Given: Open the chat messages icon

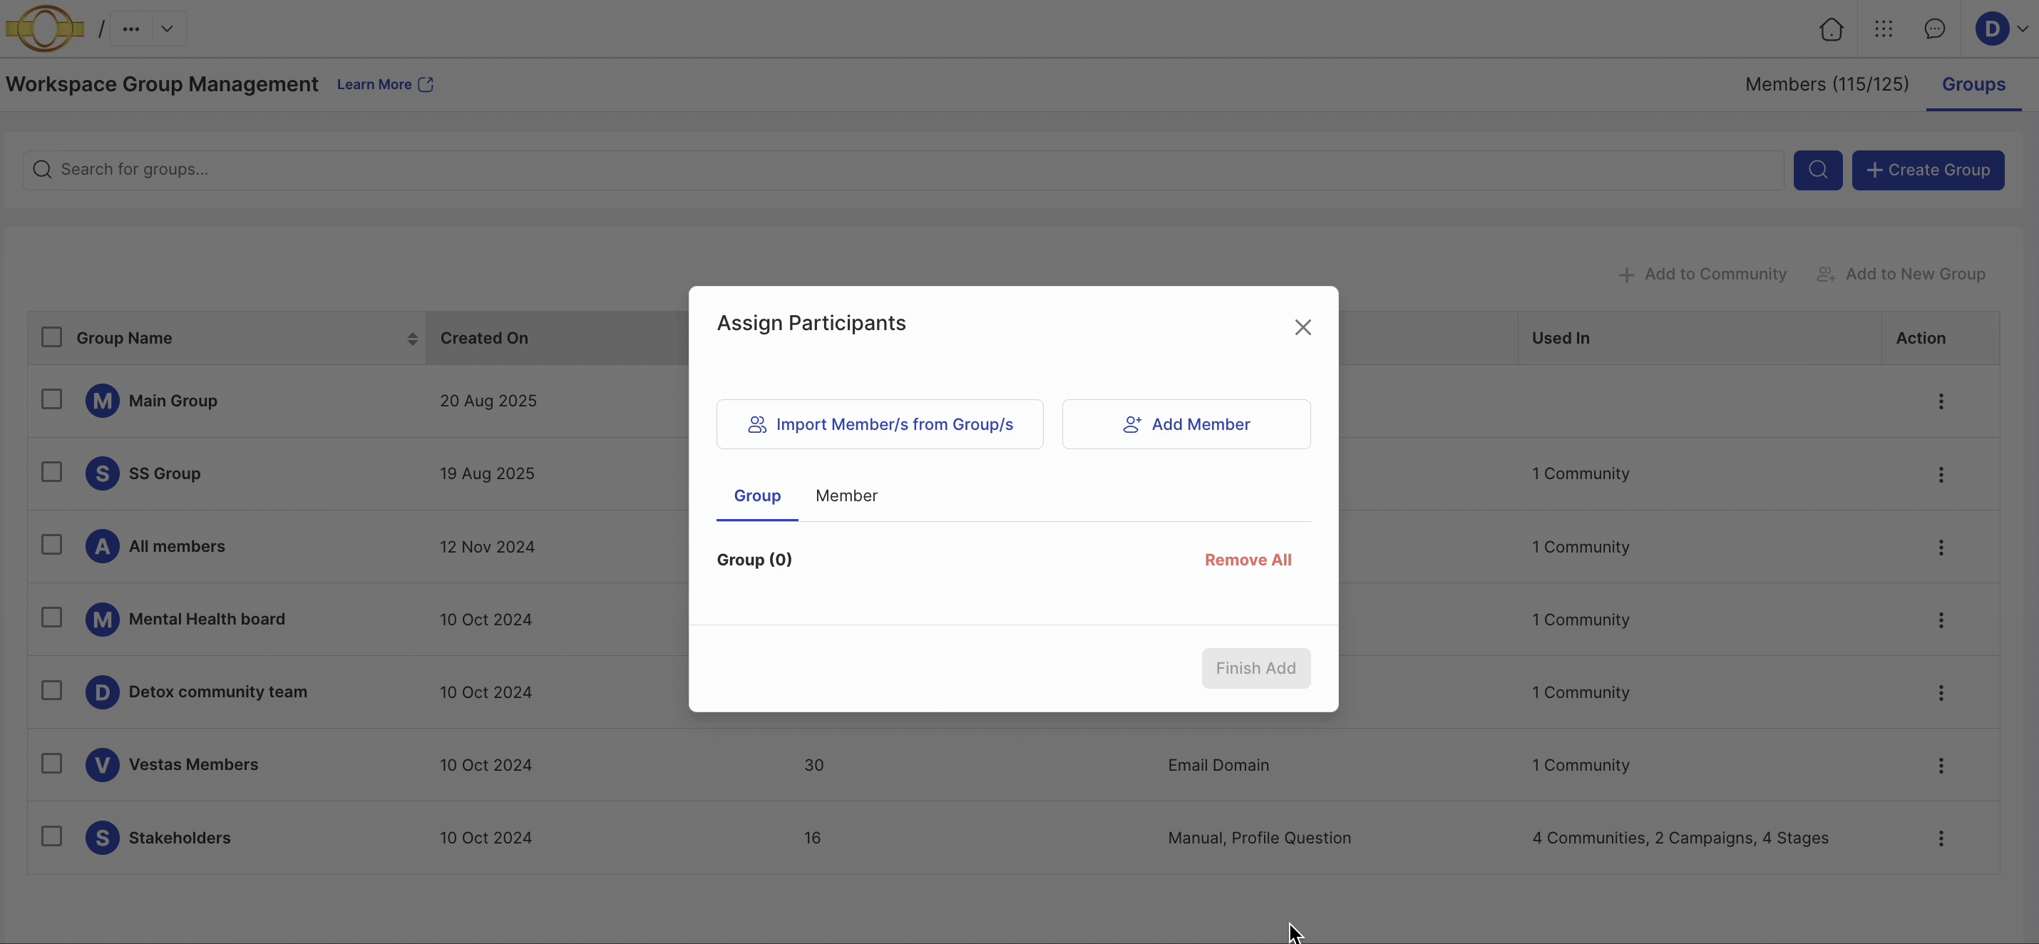Looking at the screenshot, I should coord(1934,29).
